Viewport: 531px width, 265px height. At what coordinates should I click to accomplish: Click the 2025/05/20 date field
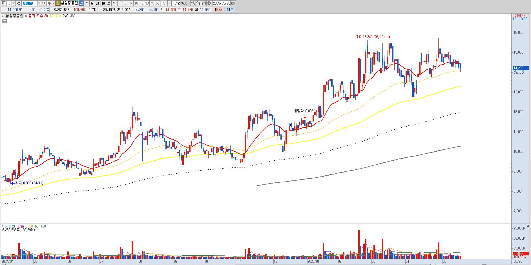(222, 3)
